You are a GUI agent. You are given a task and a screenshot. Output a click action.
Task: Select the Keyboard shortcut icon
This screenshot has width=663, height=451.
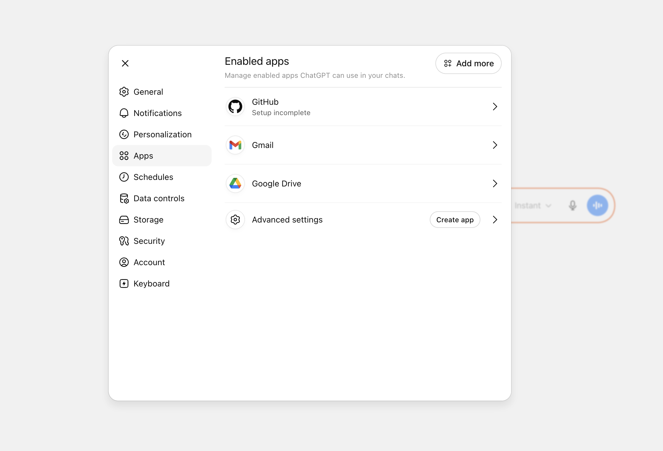[124, 284]
